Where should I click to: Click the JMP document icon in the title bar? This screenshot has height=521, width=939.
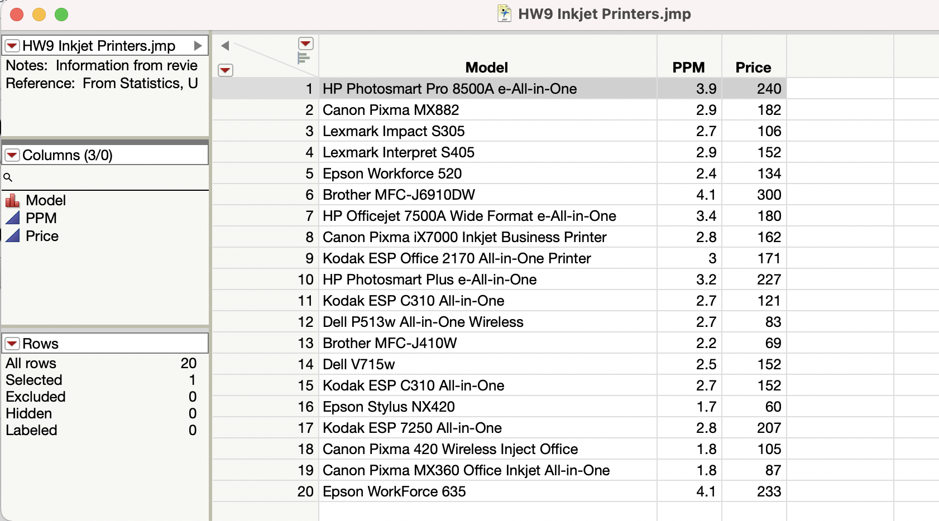[504, 13]
